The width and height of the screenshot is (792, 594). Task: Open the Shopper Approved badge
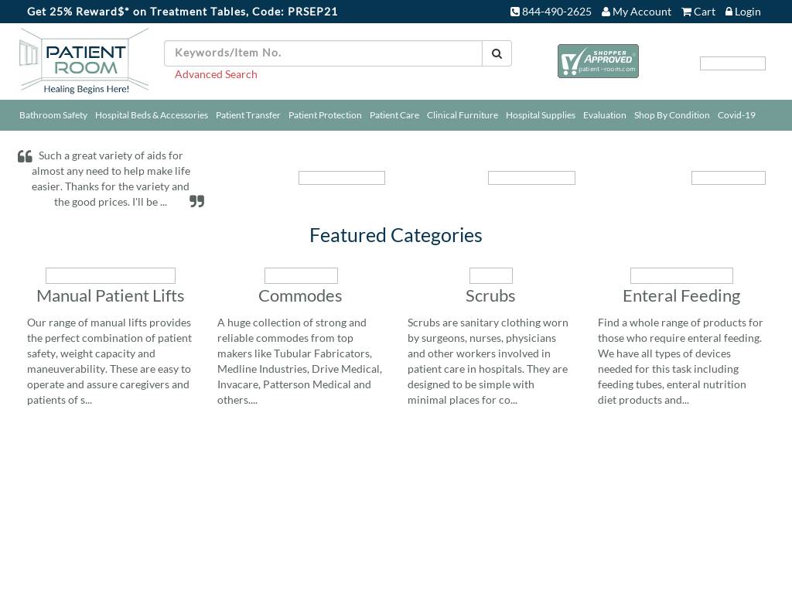pos(598,61)
